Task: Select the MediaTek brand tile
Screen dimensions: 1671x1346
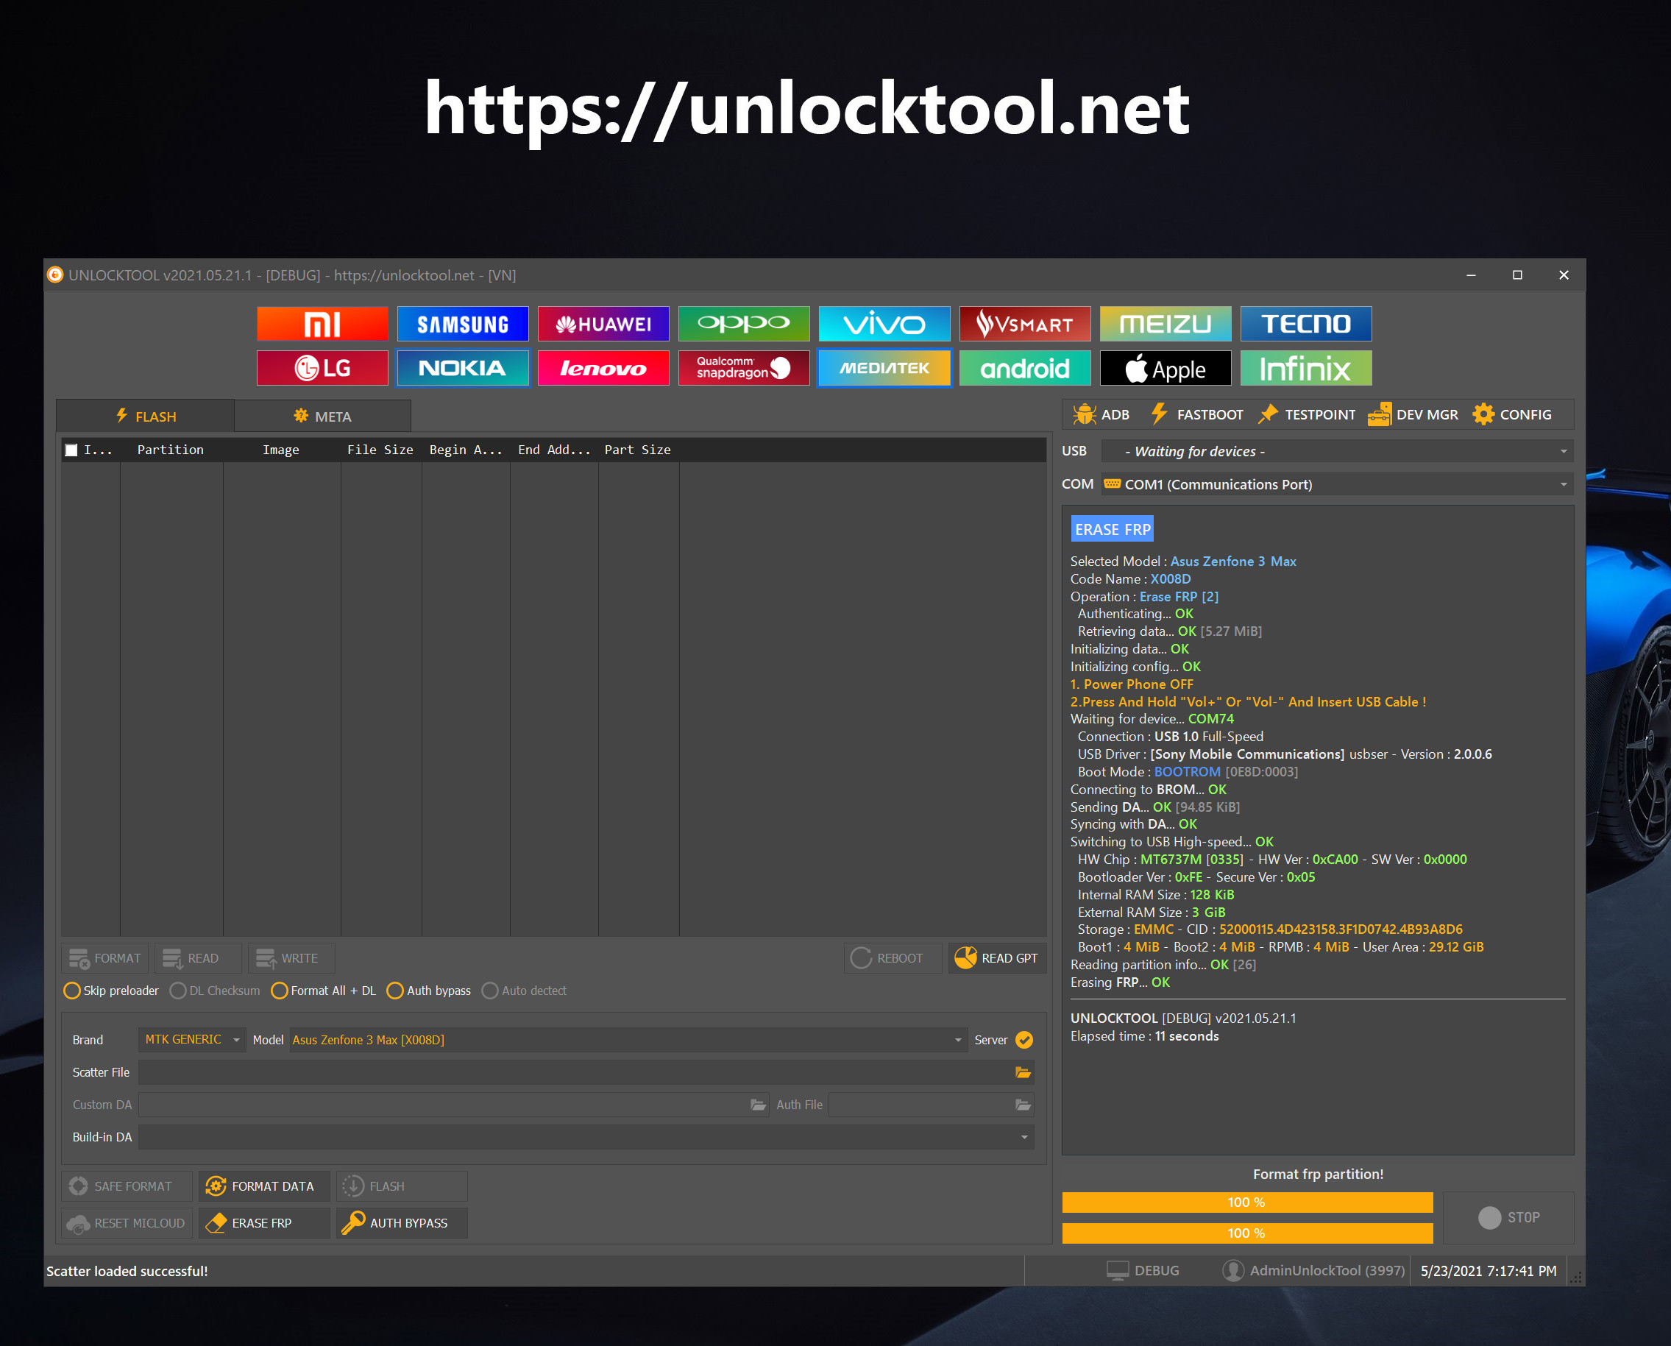Action: point(884,368)
